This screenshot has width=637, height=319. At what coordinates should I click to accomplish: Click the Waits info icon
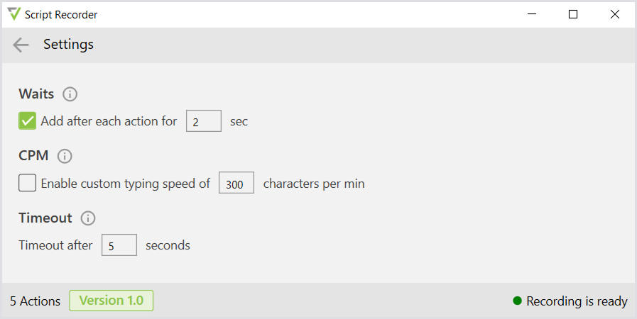point(70,94)
